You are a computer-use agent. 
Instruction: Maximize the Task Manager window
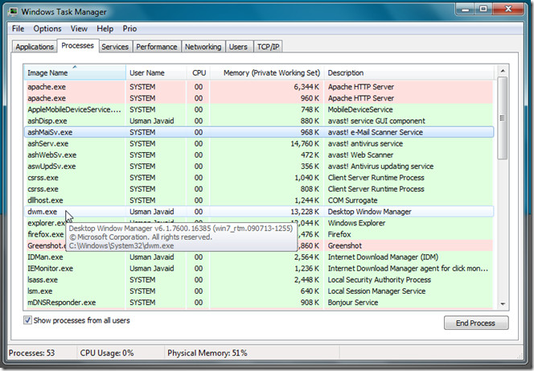[483, 9]
